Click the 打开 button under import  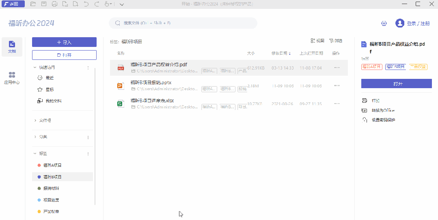64,55
